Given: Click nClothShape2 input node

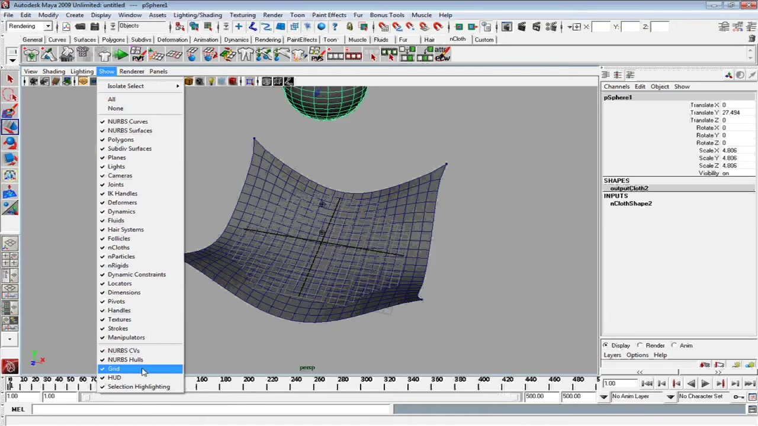Looking at the screenshot, I should pyautogui.click(x=631, y=204).
